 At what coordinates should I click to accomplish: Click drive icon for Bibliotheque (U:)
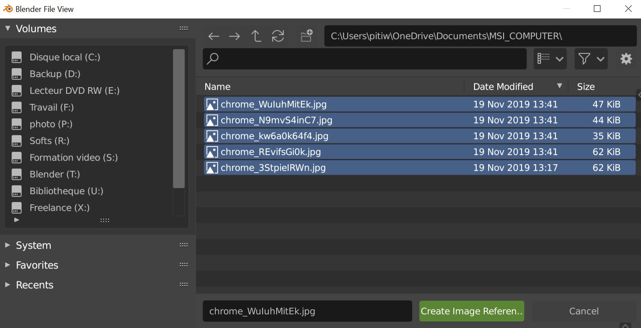point(16,191)
